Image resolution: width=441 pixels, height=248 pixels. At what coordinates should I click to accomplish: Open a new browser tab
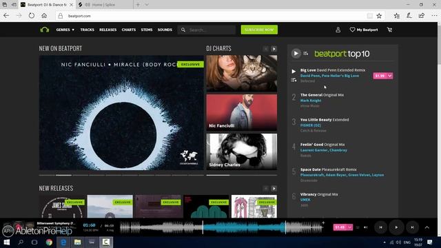(138, 5)
